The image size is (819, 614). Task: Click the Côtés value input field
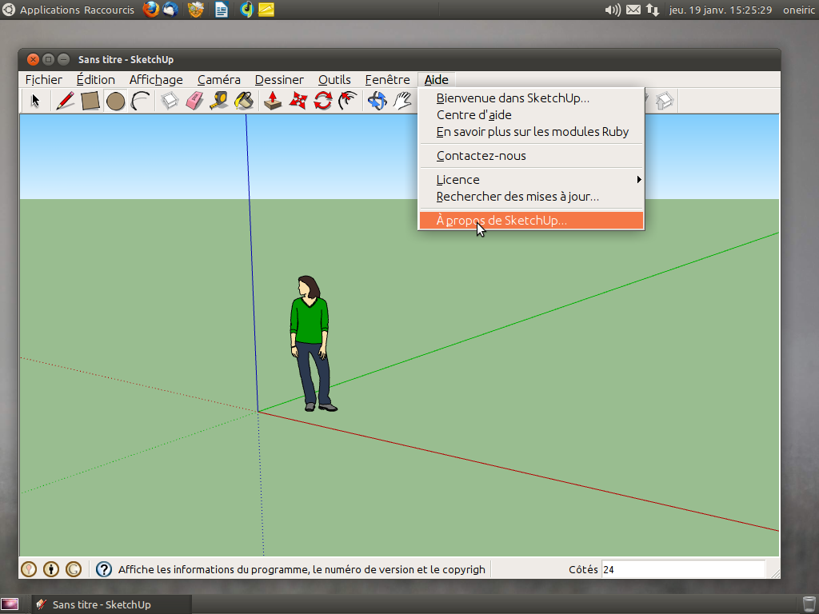point(682,570)
